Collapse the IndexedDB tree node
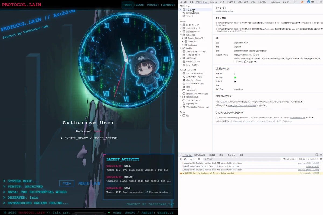 [181, 35]
